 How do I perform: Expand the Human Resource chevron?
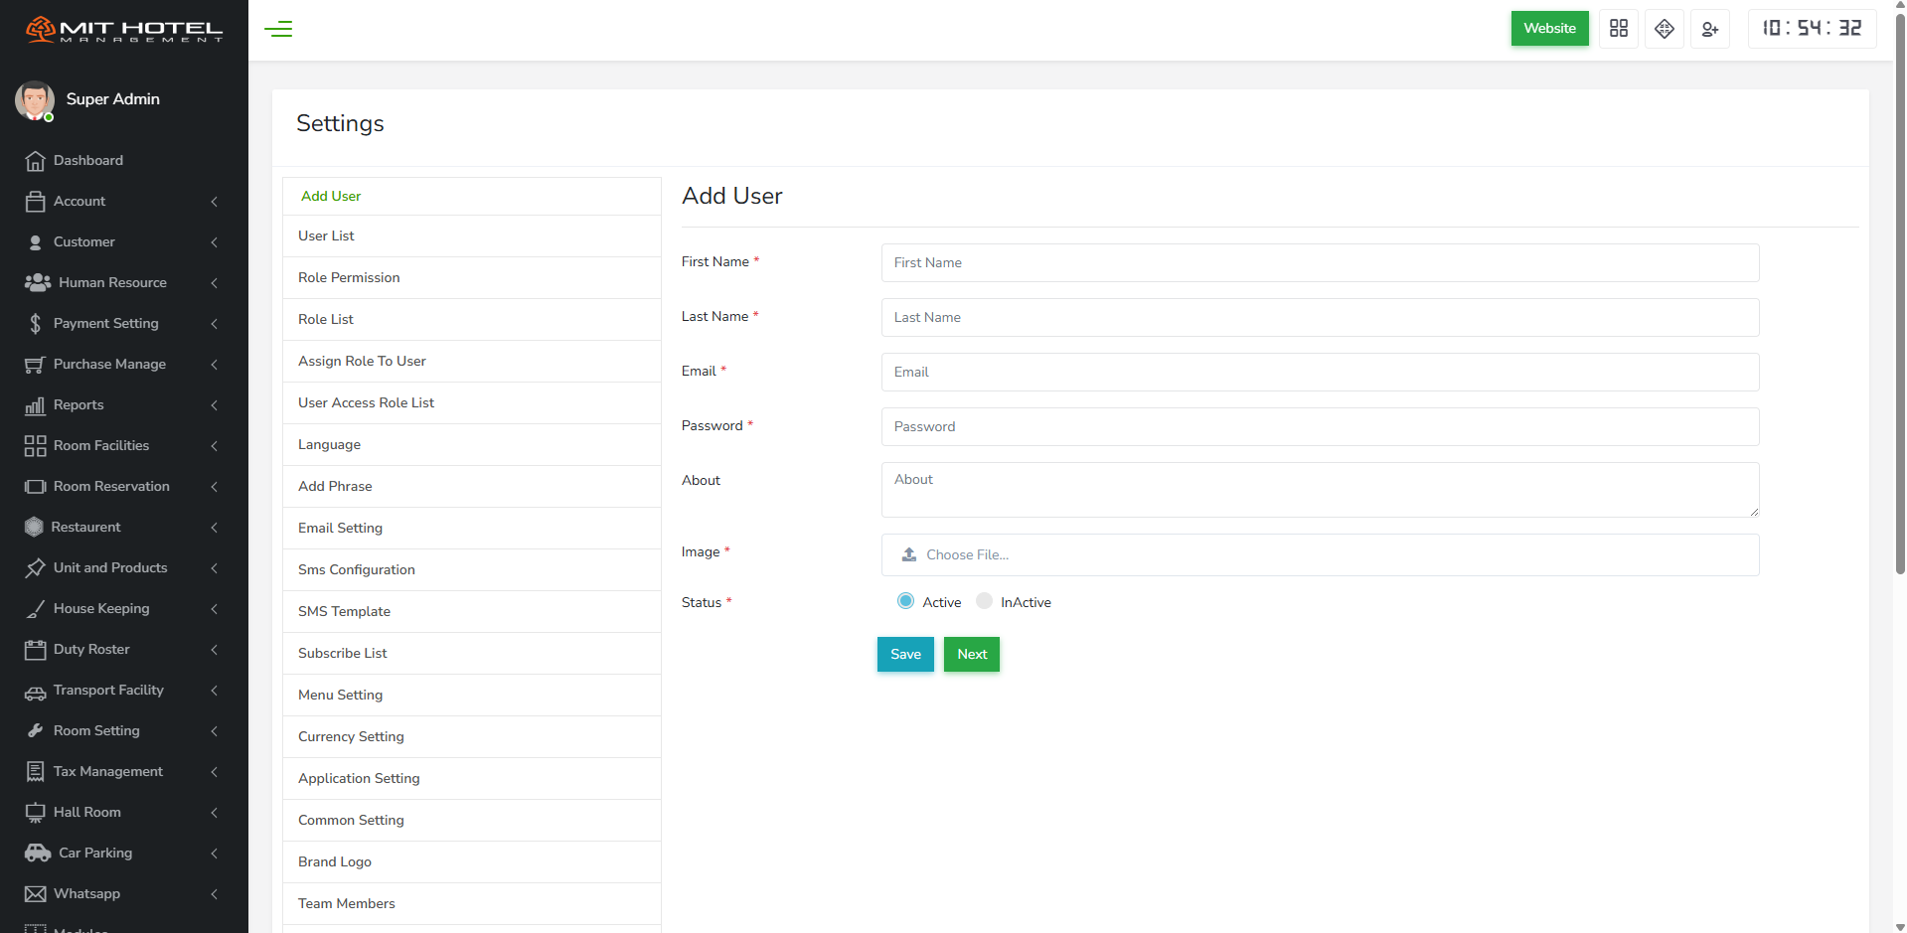(214, 283)
